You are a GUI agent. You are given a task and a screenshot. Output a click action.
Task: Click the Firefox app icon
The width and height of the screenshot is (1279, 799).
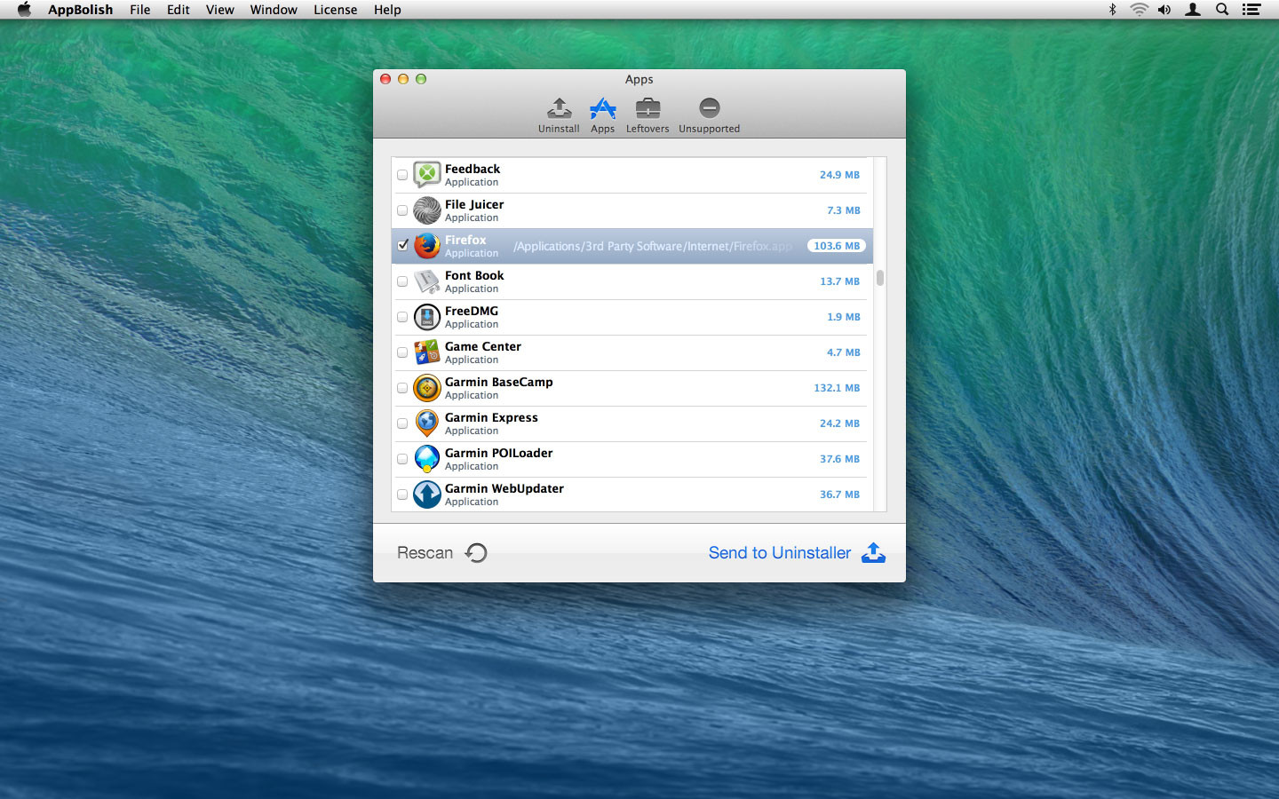coord(427,246)
